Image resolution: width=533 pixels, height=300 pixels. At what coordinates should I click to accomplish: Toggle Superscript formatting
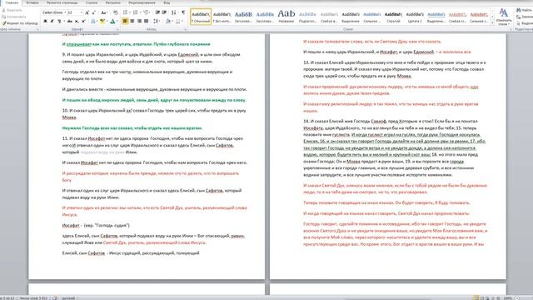(x=83, y=21)
